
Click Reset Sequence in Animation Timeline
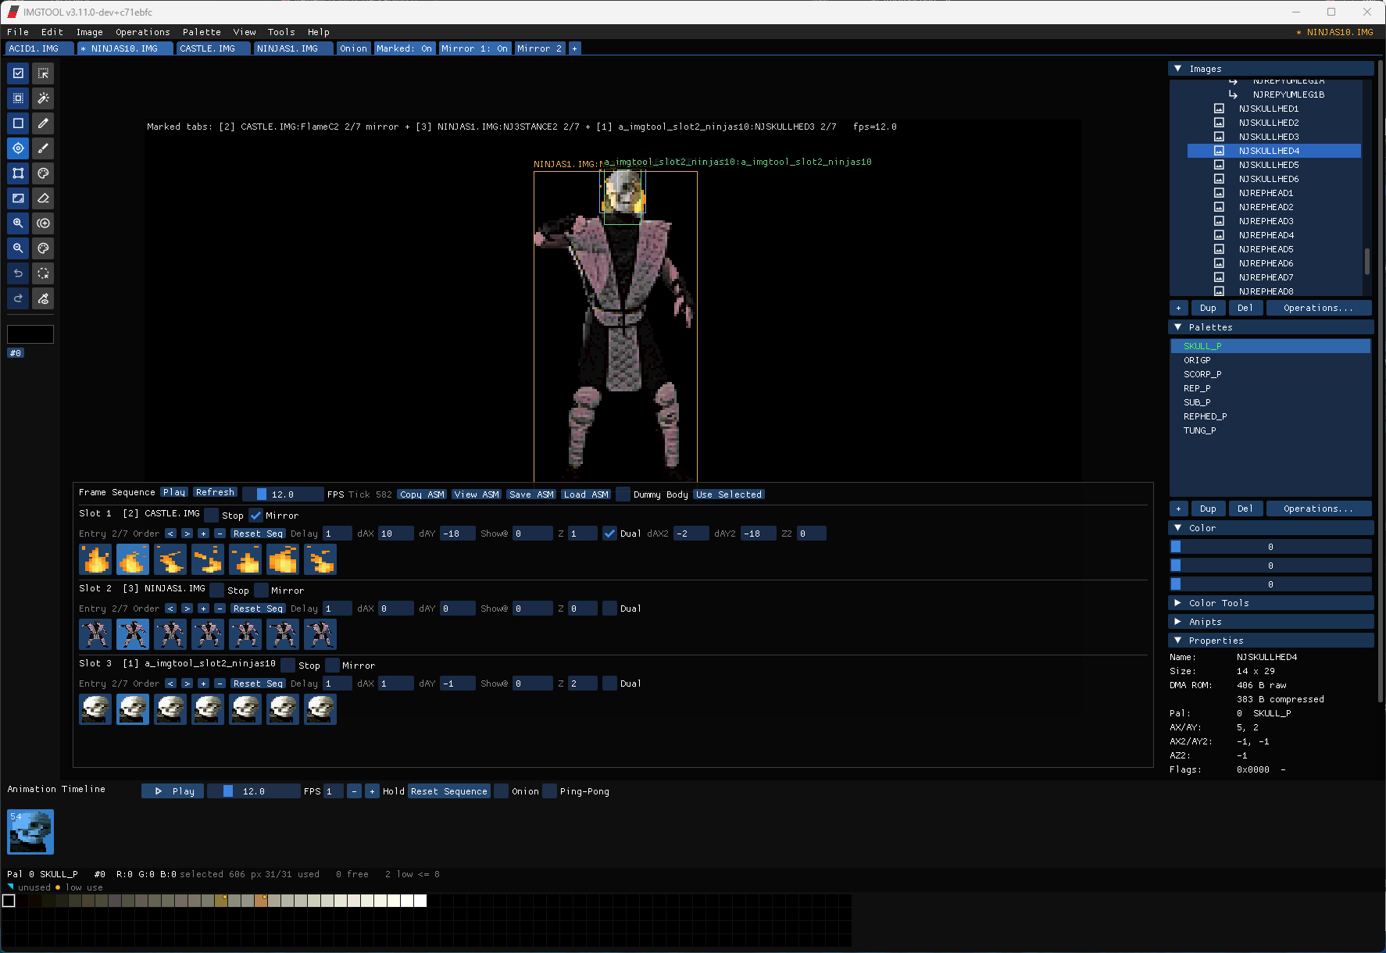coord(449,791)
